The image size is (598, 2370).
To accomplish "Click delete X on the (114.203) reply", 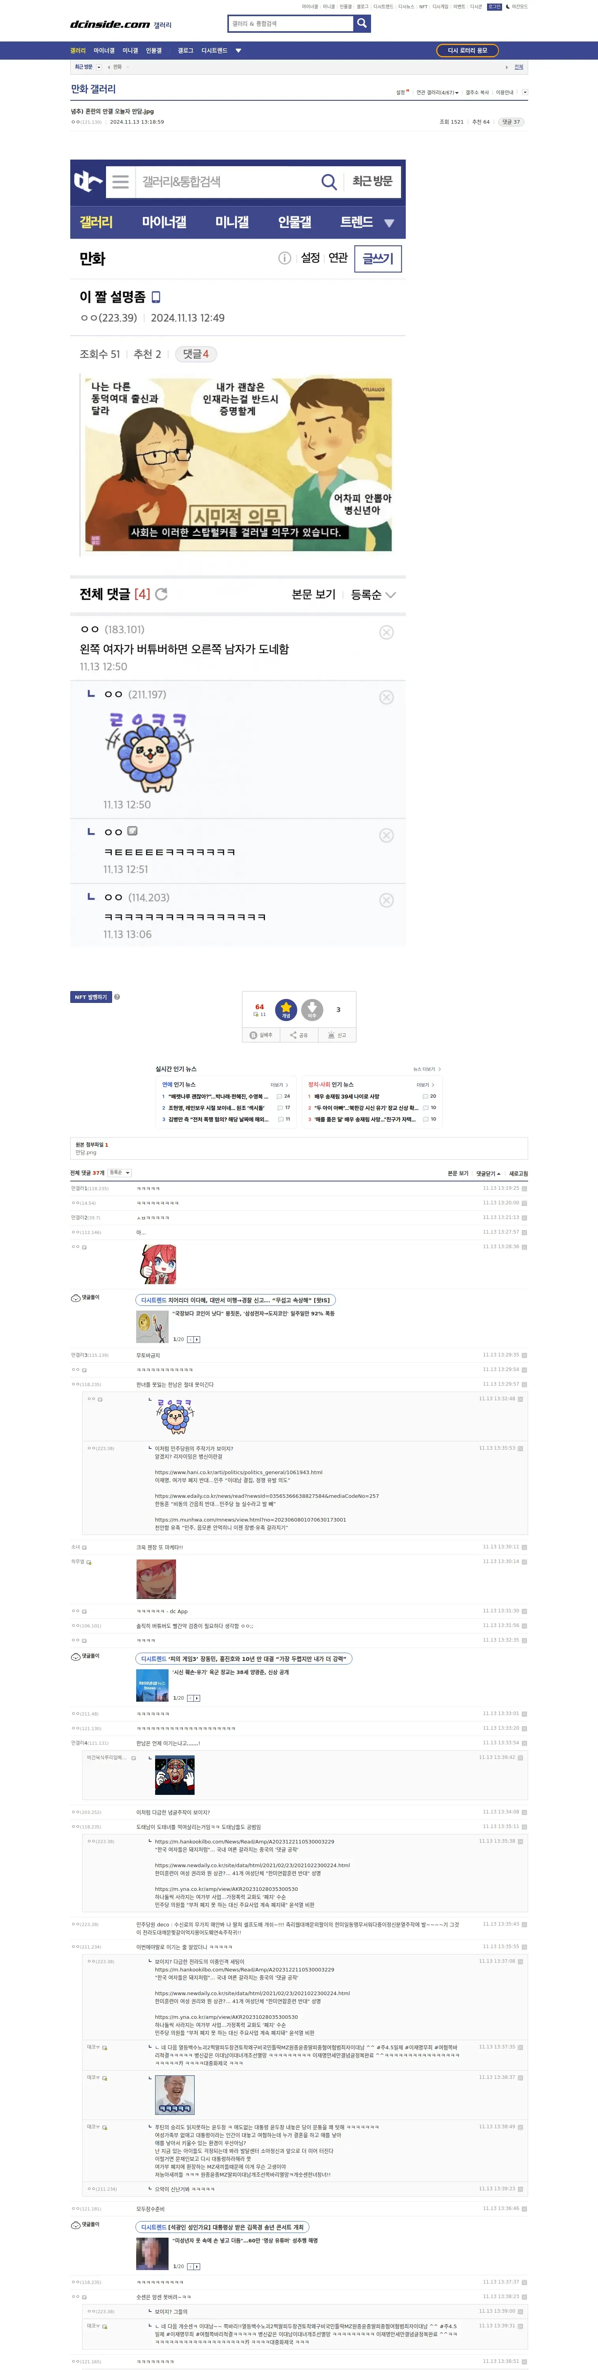I will click(386, 900).
